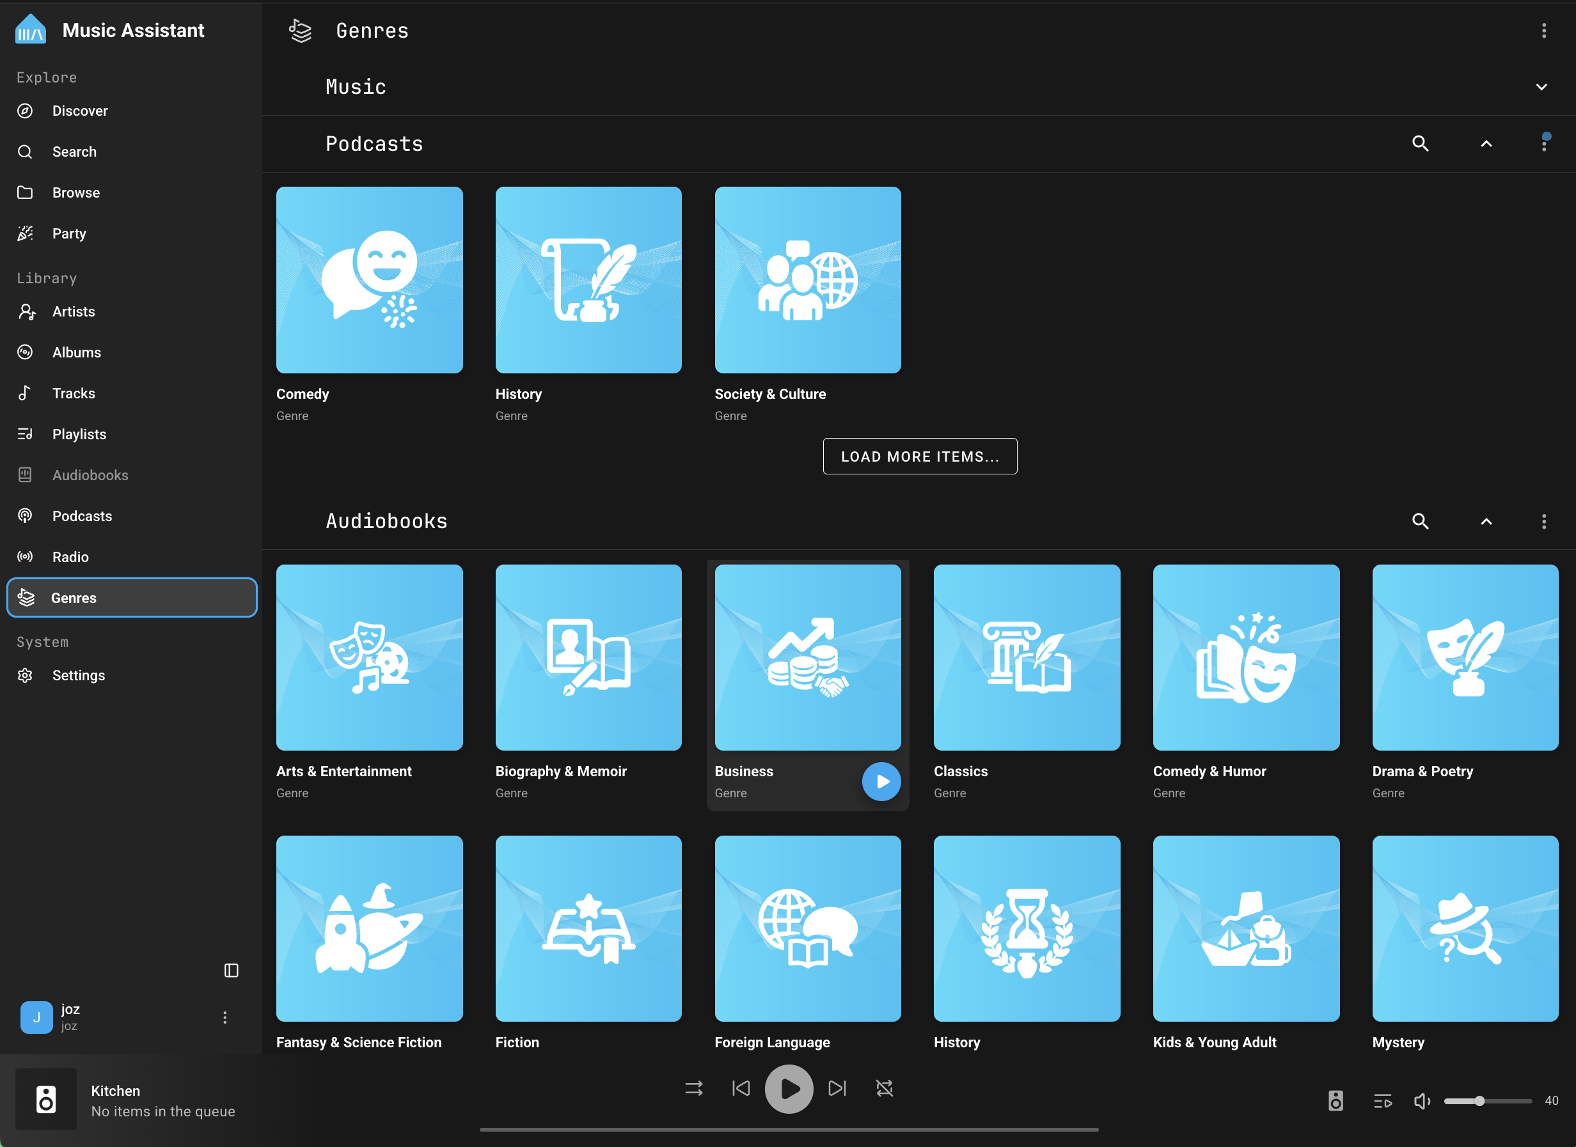
Task: Open Podcasts in the sidebar
Action: coord(131,516)
